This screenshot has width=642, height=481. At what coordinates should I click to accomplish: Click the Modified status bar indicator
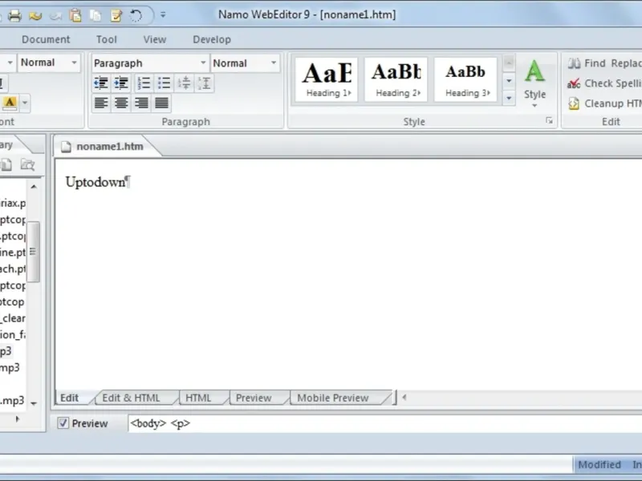[599, 465]
